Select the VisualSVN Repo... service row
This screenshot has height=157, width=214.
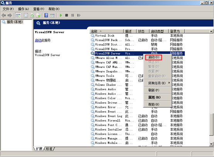tap(137, 49)
